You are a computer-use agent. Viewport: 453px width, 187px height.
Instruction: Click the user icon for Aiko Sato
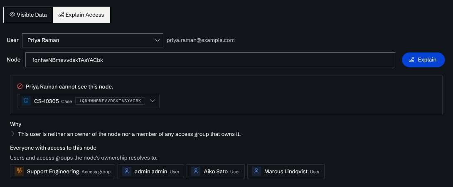pyautogui.click(x=196, y=171)
